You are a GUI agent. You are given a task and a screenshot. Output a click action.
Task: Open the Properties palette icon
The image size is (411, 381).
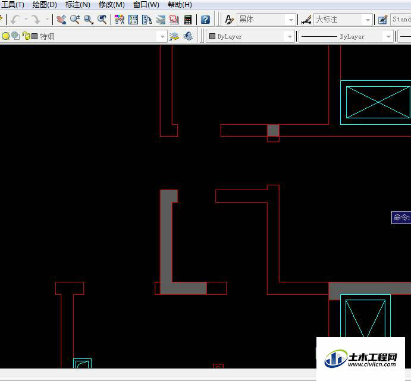tap(120, 20)
